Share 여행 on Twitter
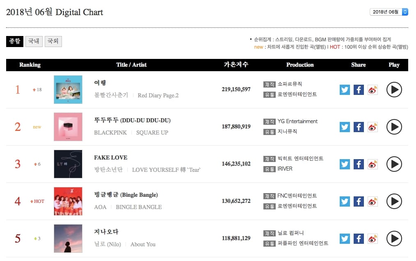Image resolution: width=416 pixels, height=261 pixels. pyautogui.click(x=345, y=90)
